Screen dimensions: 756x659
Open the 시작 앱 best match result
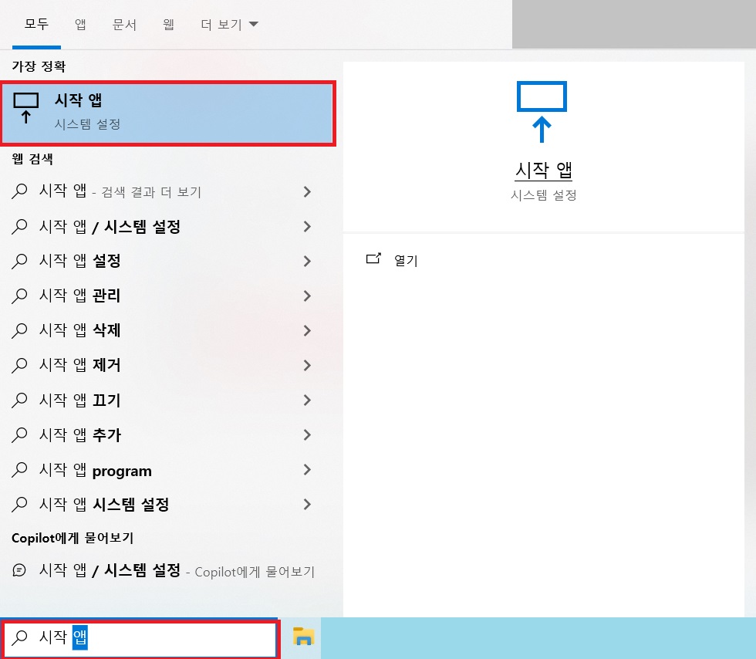click(168, 113)
